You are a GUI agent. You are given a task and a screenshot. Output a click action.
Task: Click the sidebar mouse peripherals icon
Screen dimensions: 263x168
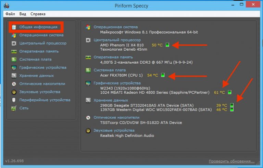pos(14,100)
